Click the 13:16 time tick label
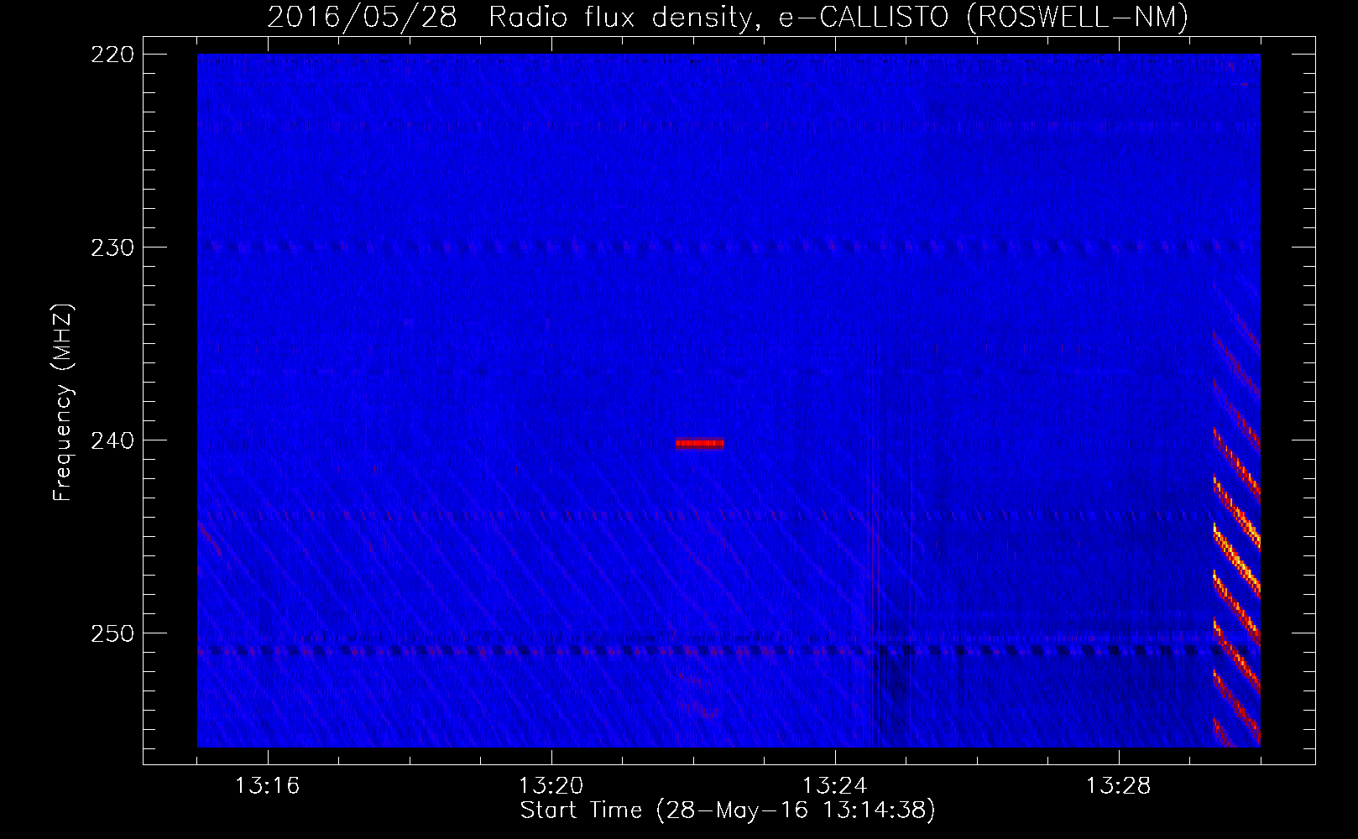Image resolution: width=1358 pixels, height=839 pixels. coord(268,785)
